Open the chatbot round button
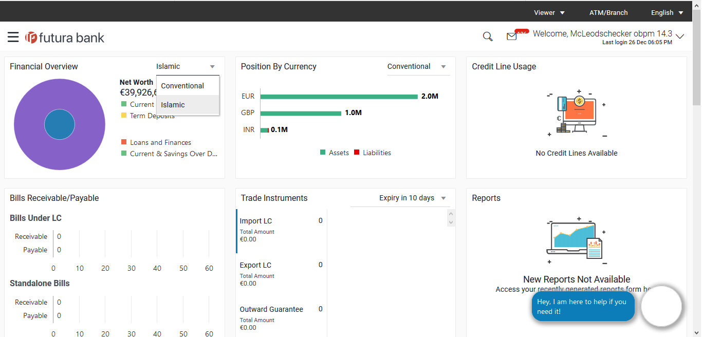This screenshot has height=337, width=702. 661,306
